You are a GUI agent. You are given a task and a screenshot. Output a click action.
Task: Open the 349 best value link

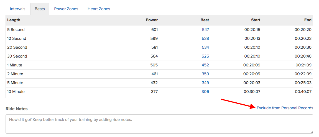coord(205,83)
